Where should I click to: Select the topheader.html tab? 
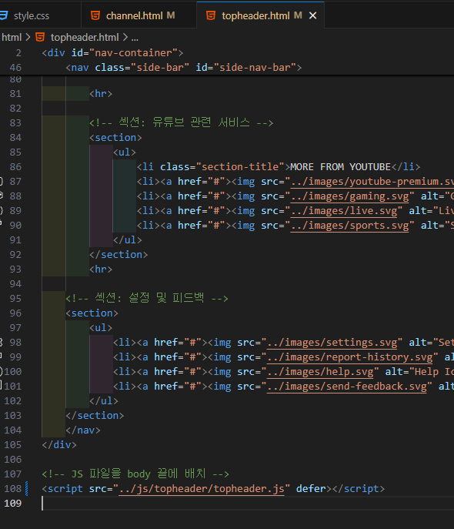[255, 15]
